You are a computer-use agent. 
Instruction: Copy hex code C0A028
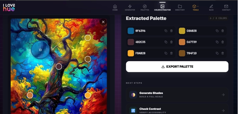(217, 31)
